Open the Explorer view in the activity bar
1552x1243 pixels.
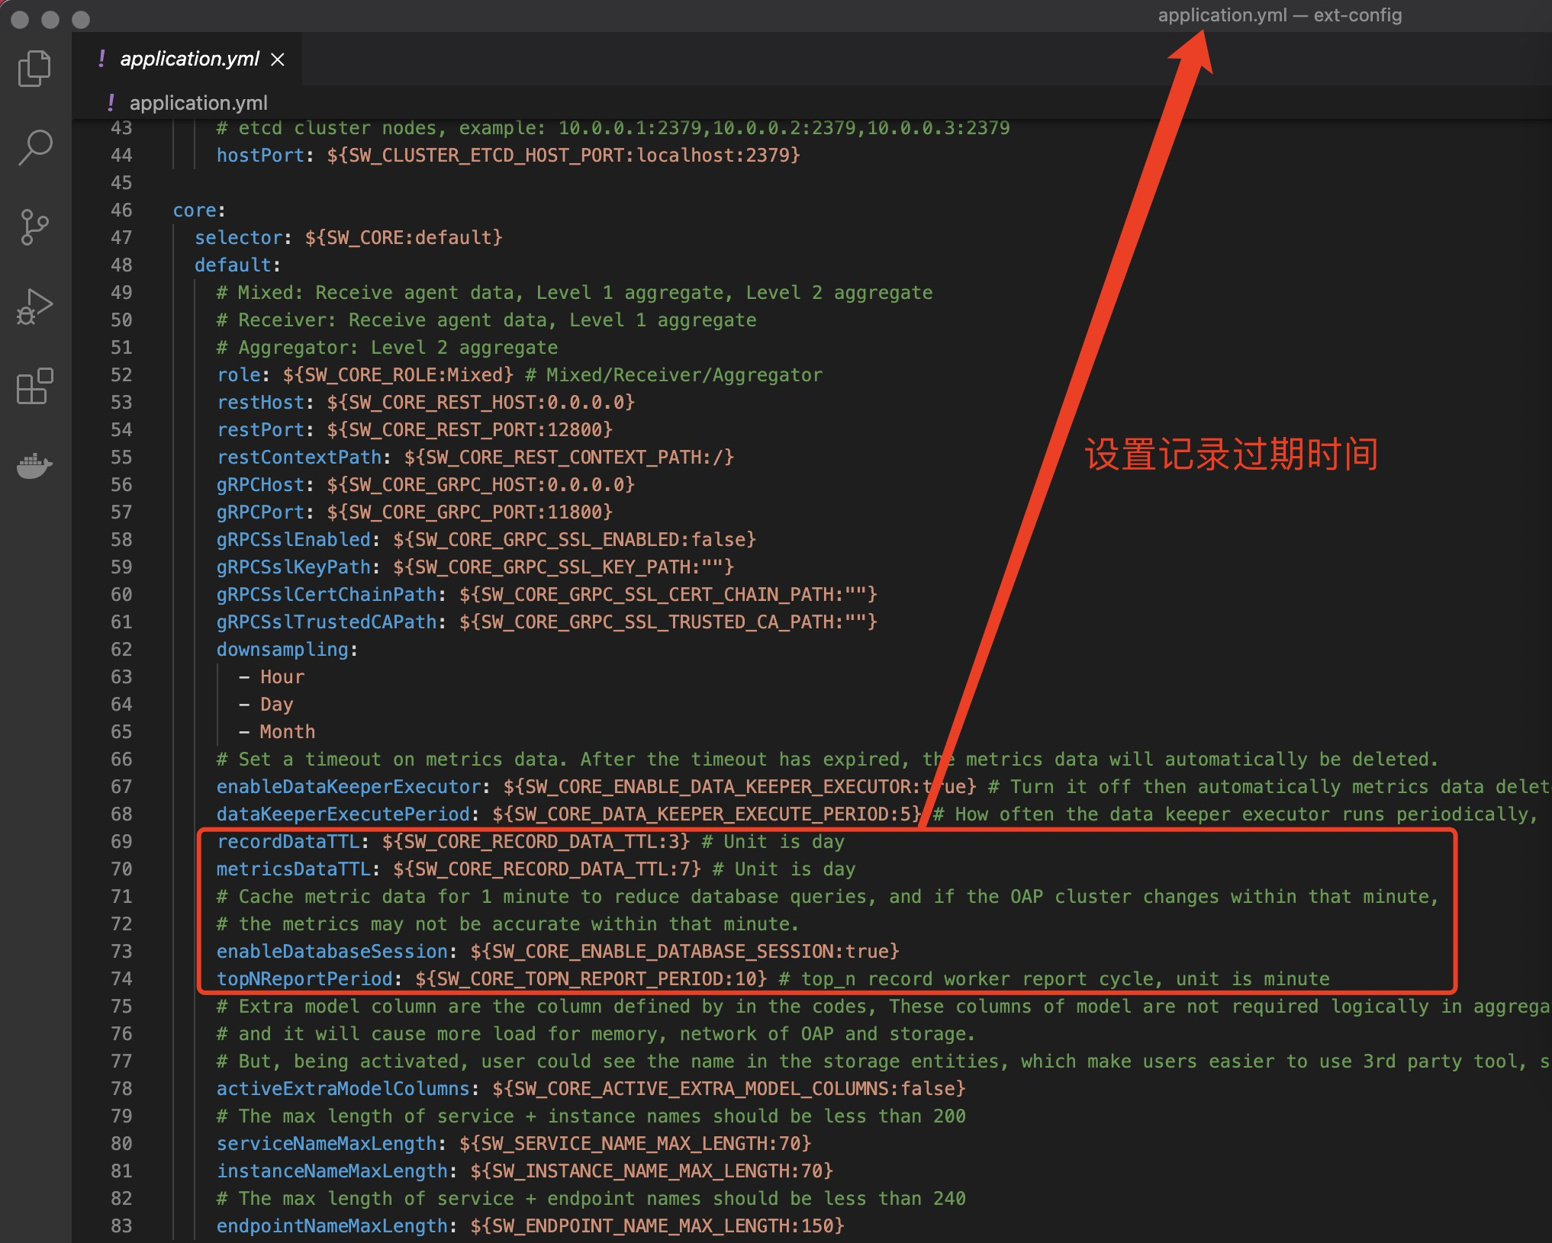pyautogui.click(x=34, y=69)
